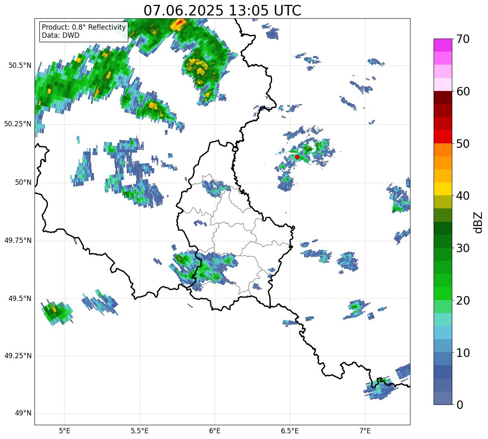
Task: Click the 0 tick on colorbar
Action: point(459,405)
